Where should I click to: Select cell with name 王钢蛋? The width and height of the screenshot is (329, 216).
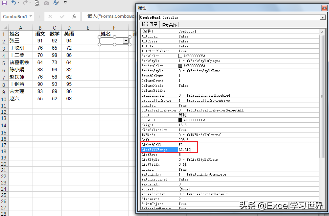coord(20,84)
